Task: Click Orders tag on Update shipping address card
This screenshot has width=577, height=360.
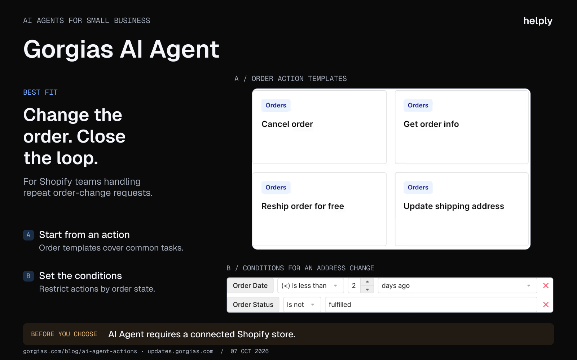Action: (x=418, y=187)
